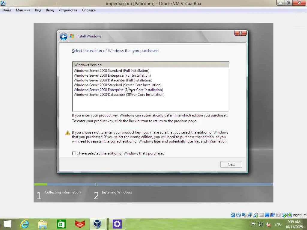Open the optical disk indicator in status bar

(238, 215)
